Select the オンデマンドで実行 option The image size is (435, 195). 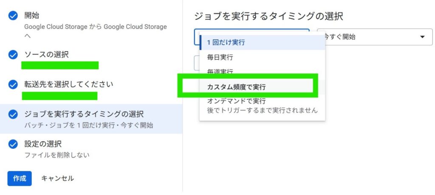(236, 101)
